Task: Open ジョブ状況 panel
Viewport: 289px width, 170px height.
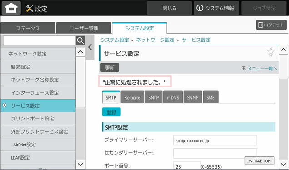Action: pos(264,8)
